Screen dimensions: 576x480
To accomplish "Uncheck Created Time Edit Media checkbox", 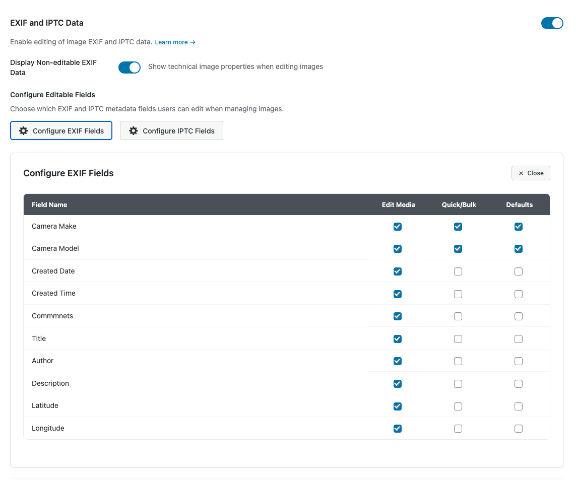I will tap(398, 294).
